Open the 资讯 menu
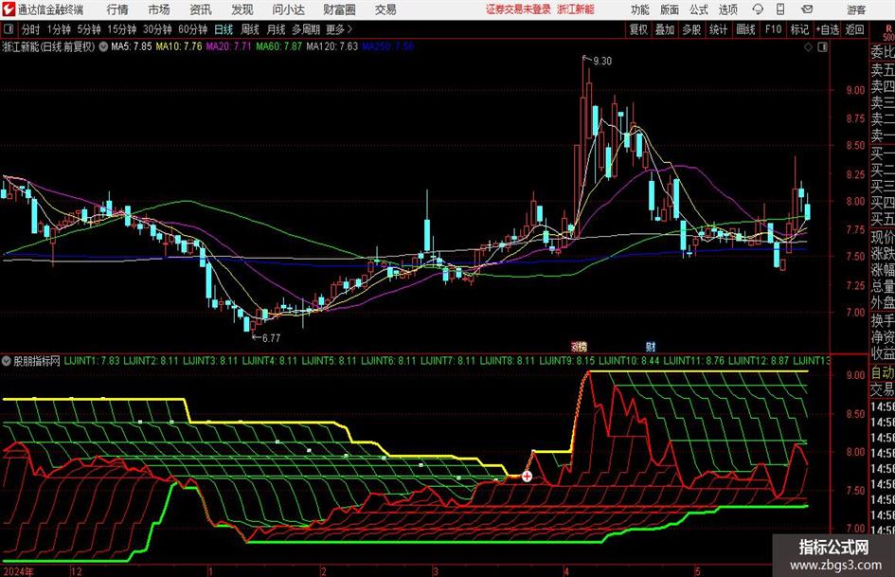 (x=201, y=9)
